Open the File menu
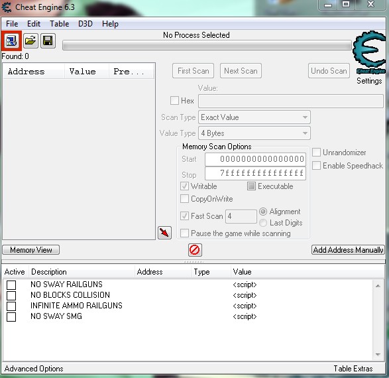 pyautogui.click(x=12, y=24)
